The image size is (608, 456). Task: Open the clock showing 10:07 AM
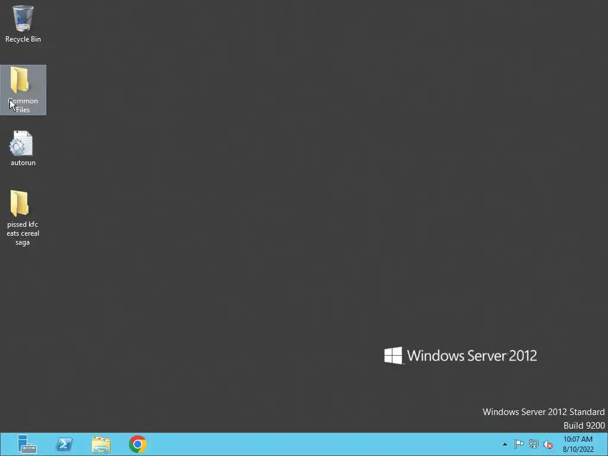578,444
